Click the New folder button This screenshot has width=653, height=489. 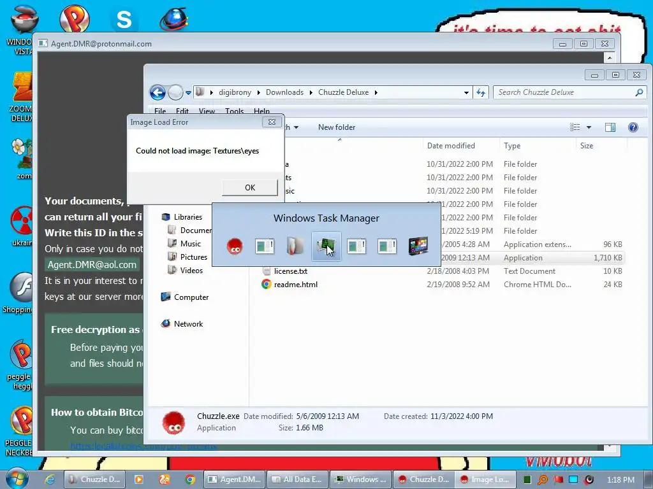tap(337, 127)
